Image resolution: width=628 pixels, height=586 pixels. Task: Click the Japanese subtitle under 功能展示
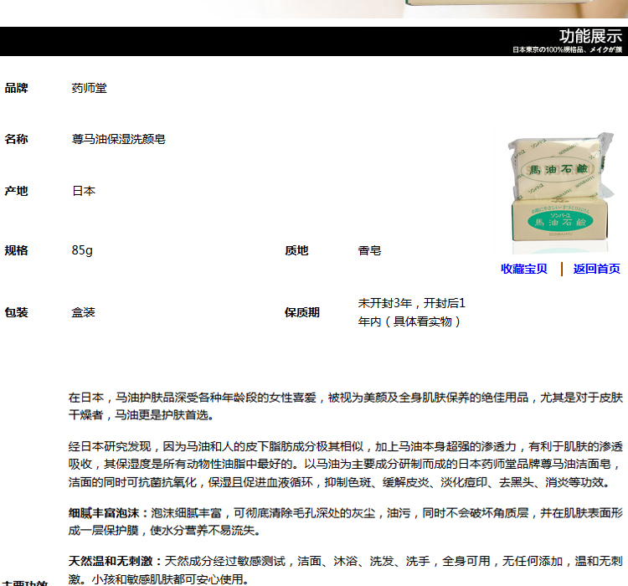pos(567,49)
